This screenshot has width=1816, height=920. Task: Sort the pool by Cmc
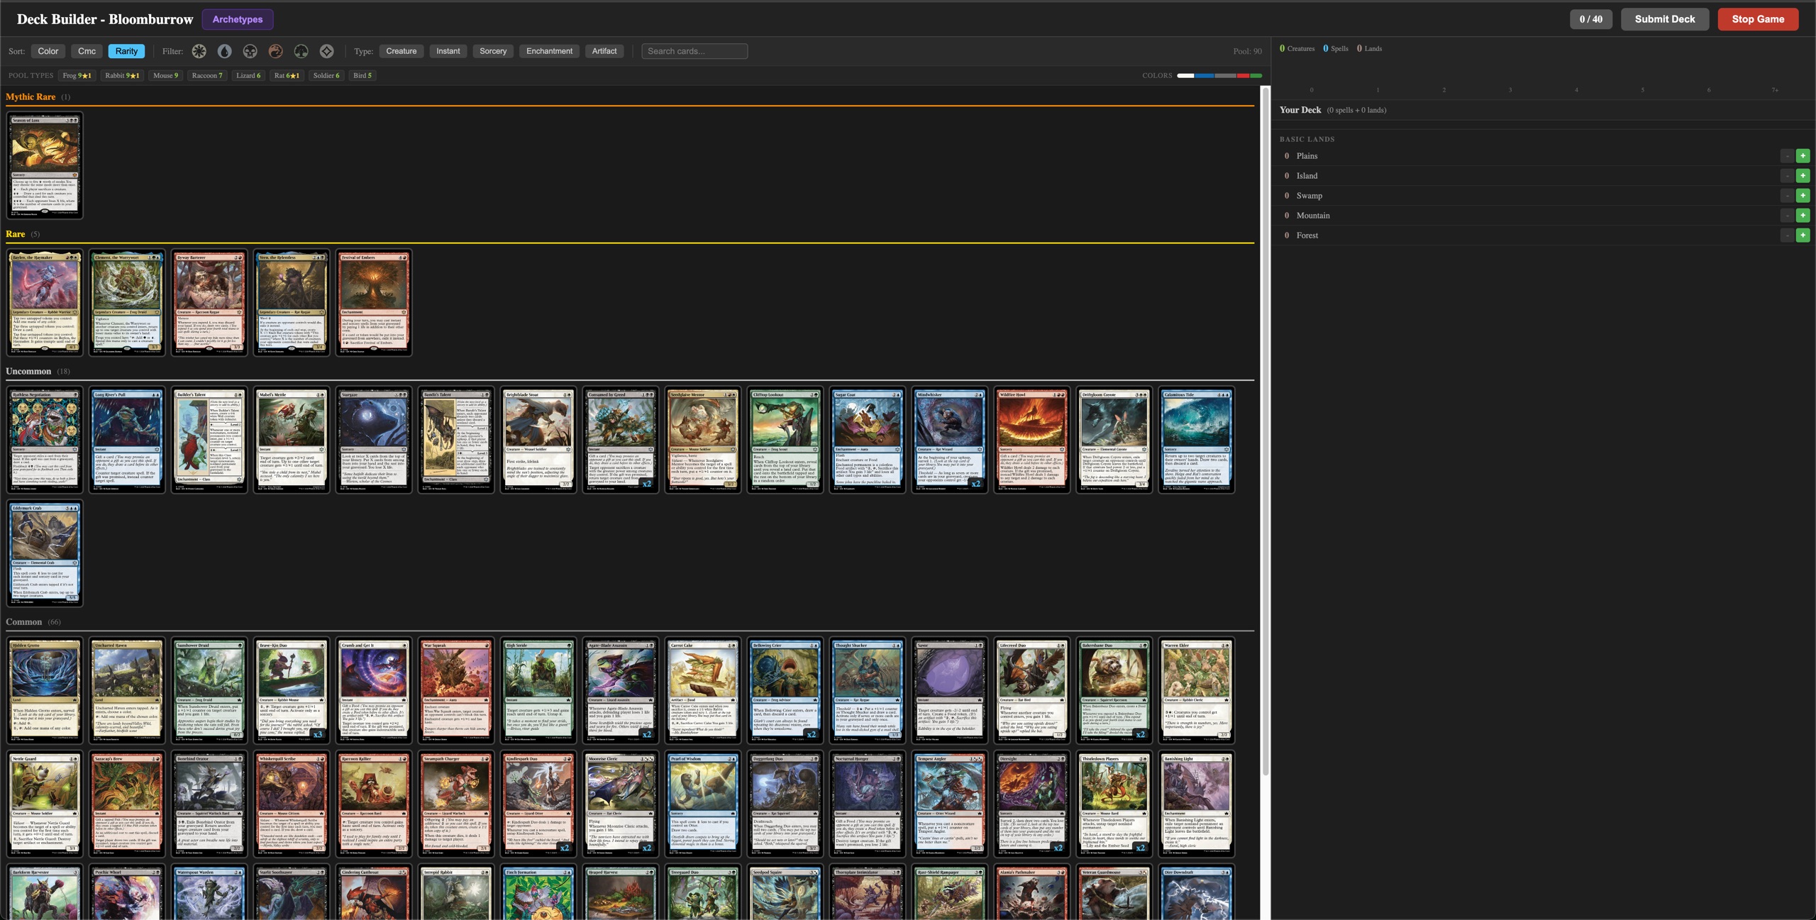(87, 51)
